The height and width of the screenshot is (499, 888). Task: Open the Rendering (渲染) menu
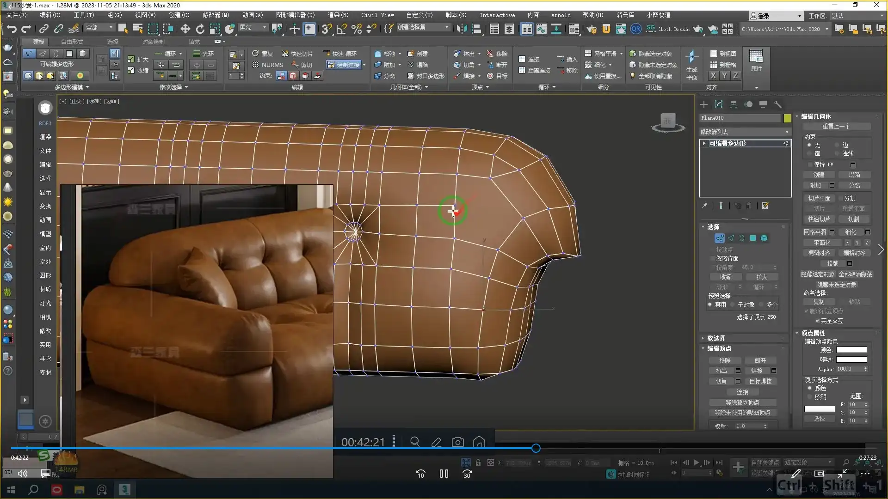(x=338, y=15)
